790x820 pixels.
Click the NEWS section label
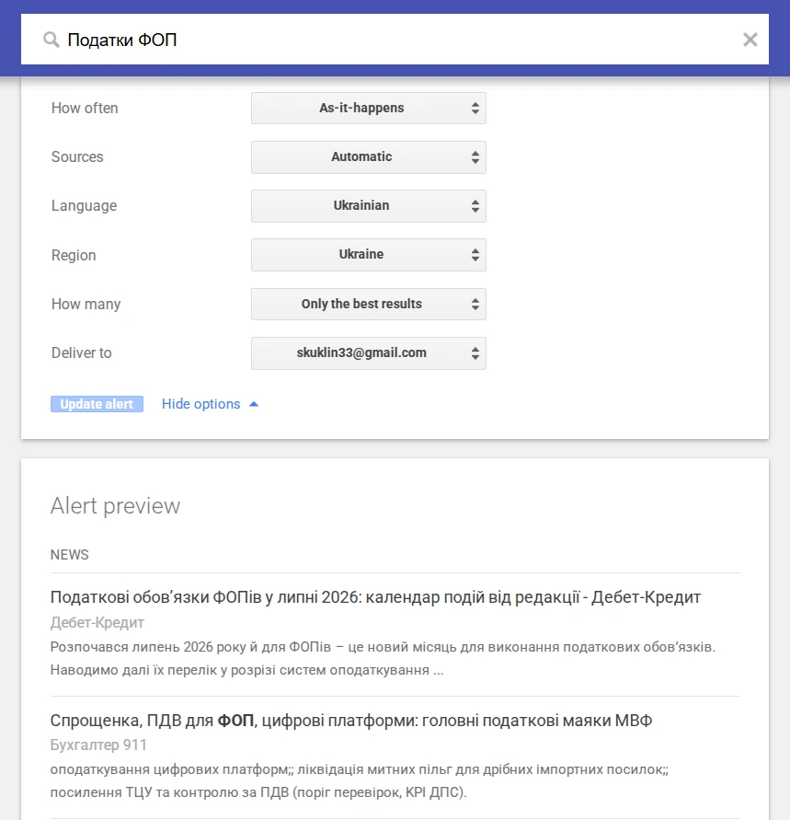point(70,555)
